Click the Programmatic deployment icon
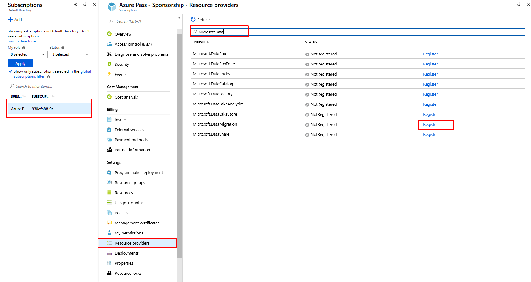The width and height of the screenshot is (531, 282). [109, 172]
